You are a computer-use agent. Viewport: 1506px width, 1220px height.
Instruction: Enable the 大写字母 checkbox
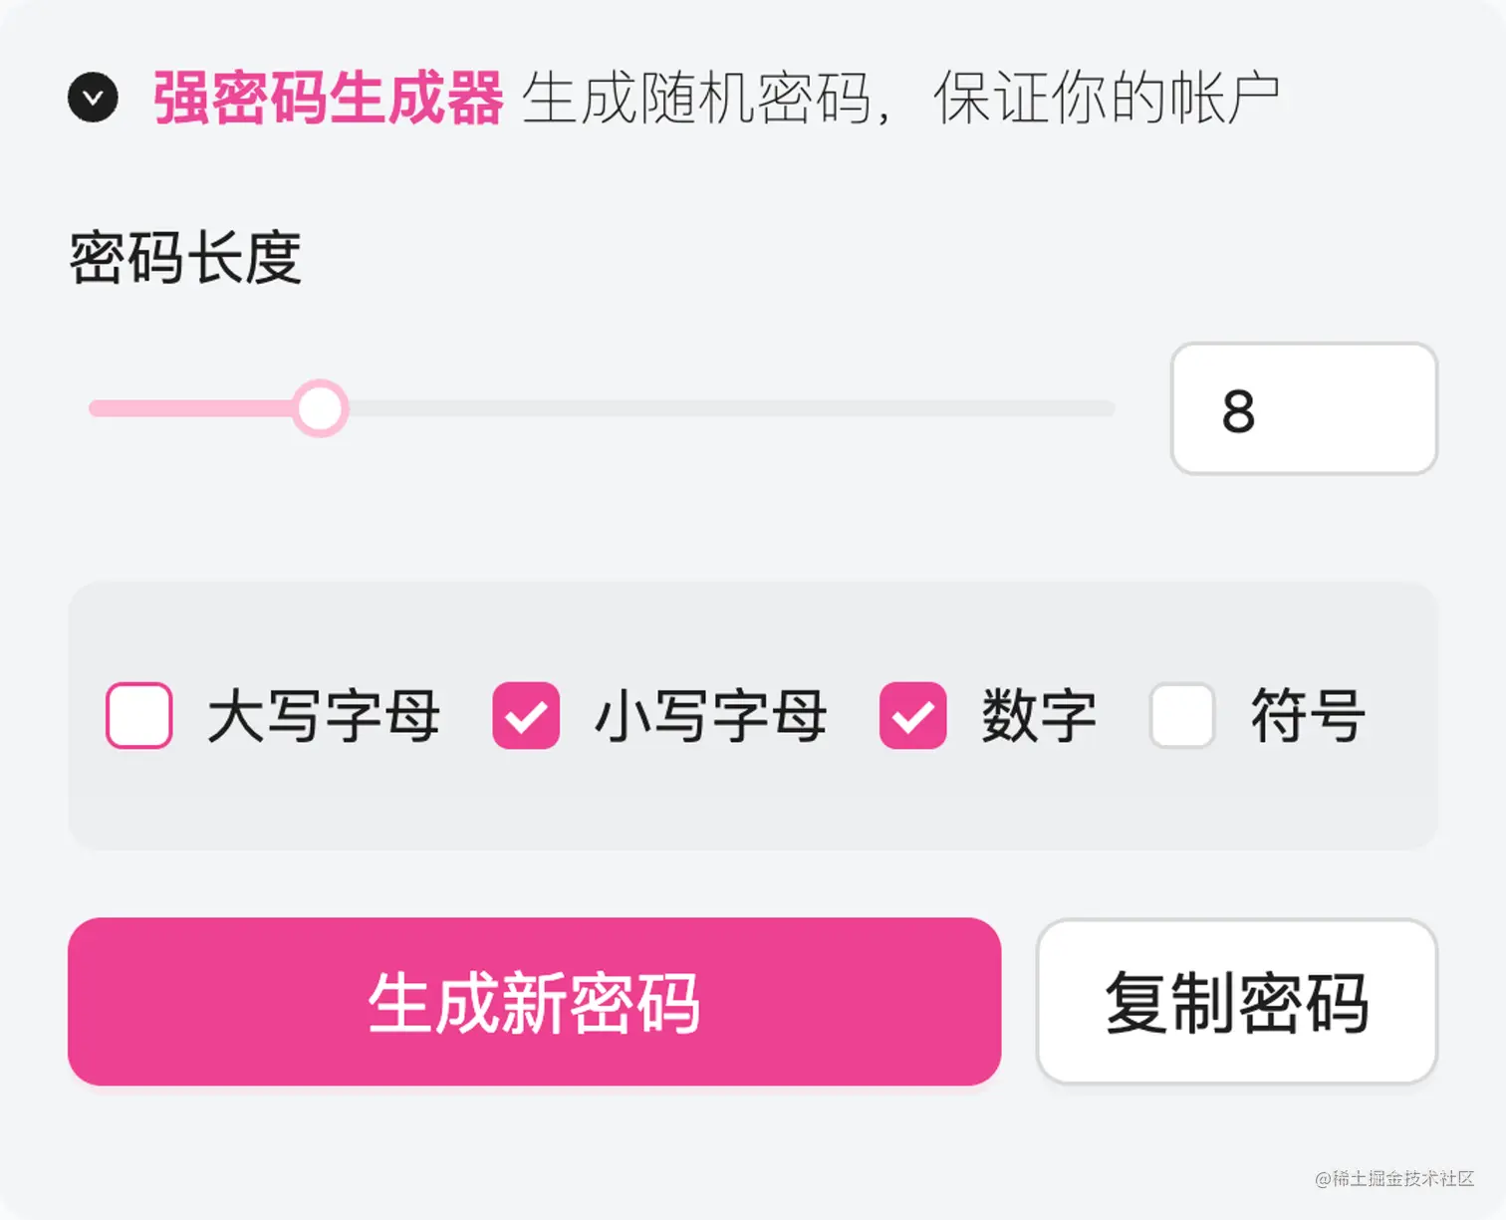139,715
